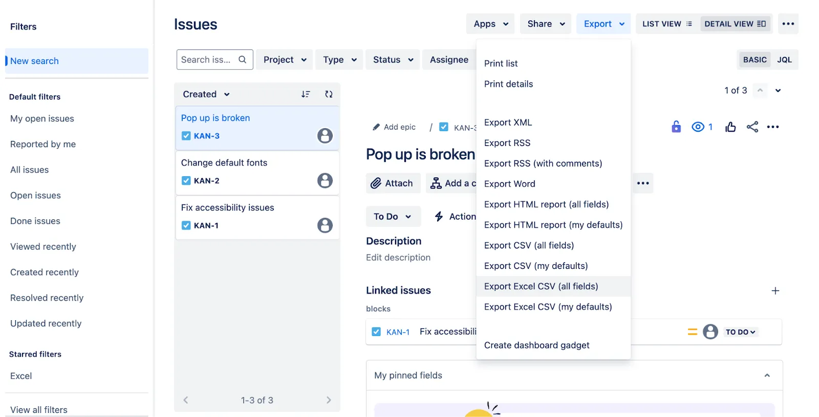
Task: Click View all filters link
Action: (x=39, y=410)
